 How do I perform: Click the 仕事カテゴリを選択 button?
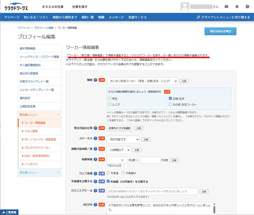119,128
